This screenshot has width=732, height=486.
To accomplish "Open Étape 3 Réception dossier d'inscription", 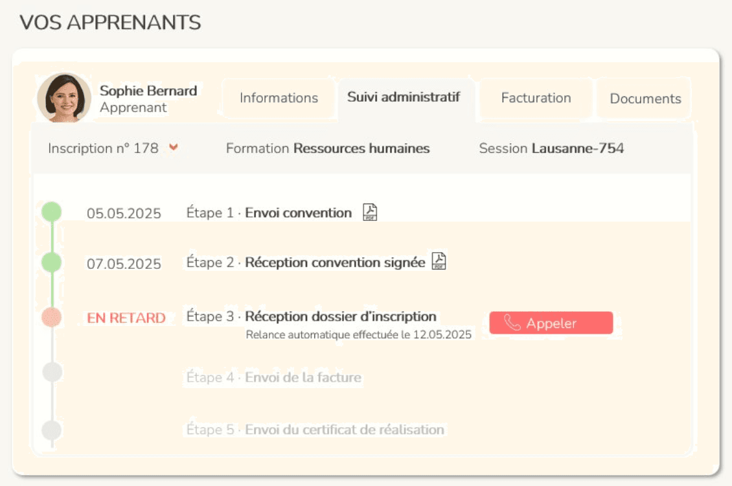I will [311, 317].
